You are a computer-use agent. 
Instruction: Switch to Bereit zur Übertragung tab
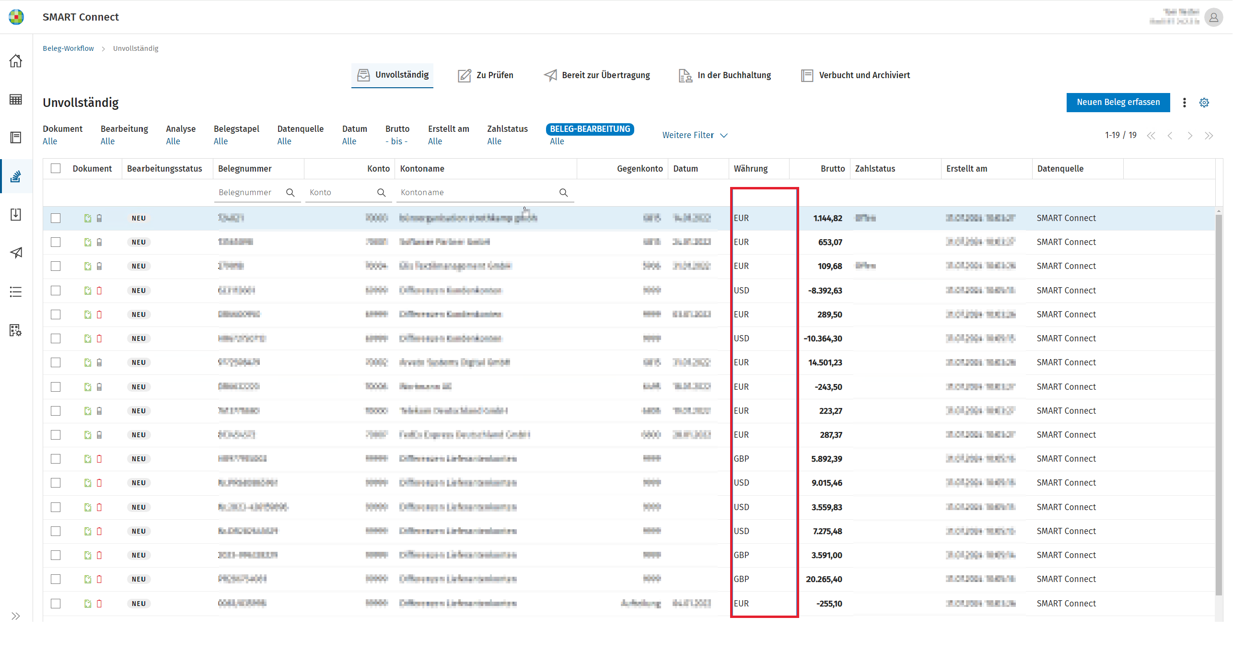tap(597, 75)
